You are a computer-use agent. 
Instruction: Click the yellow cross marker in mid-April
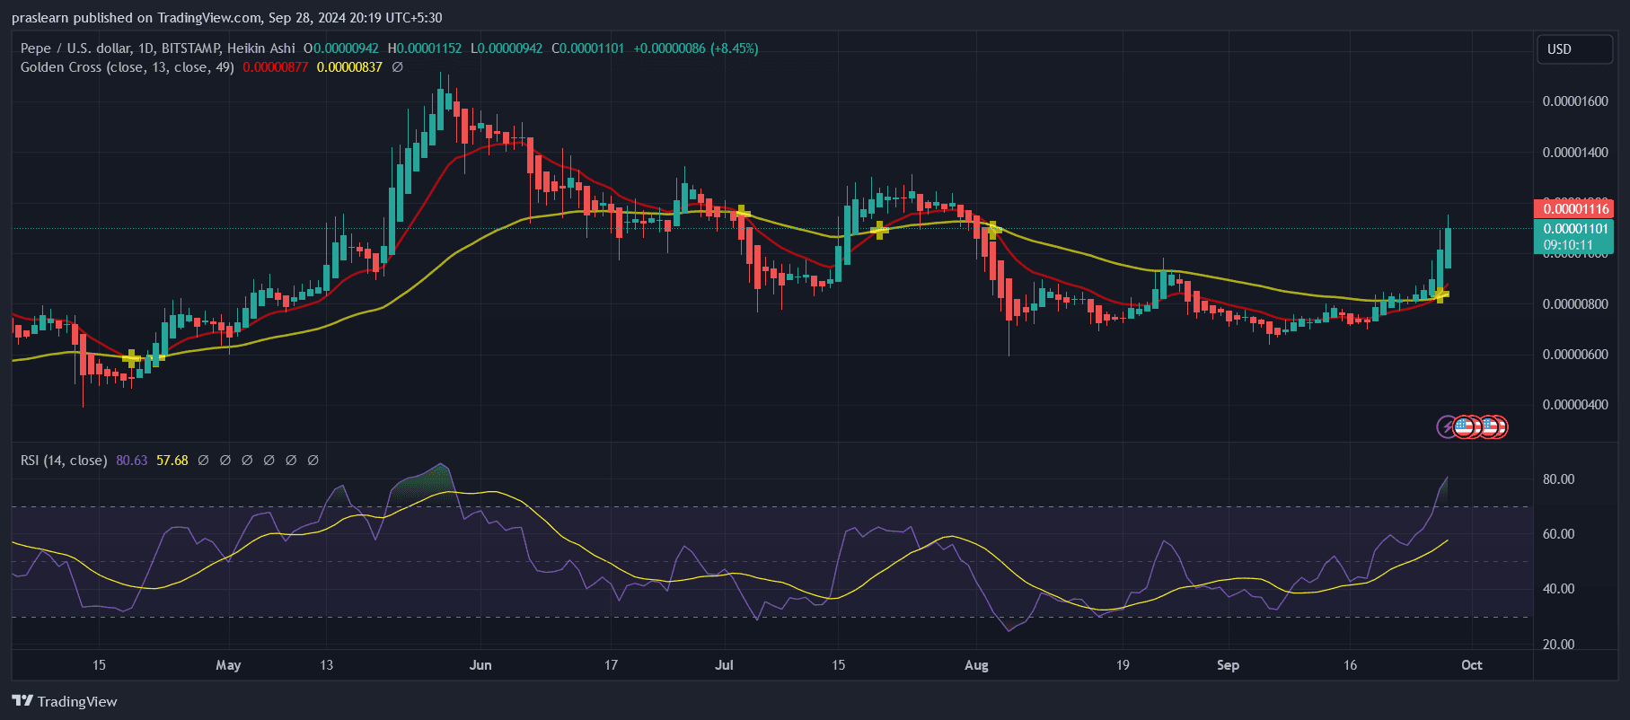(x=132, y=359)
